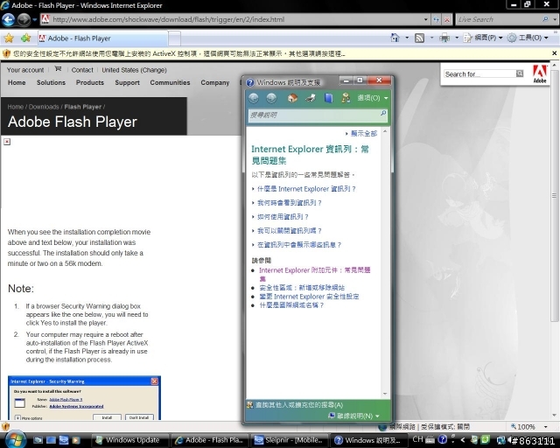Open 'Internet Explorer add-ons FAQ' related link
The width and height of the screenshot is (560, 448).
(x=315, y=275)
